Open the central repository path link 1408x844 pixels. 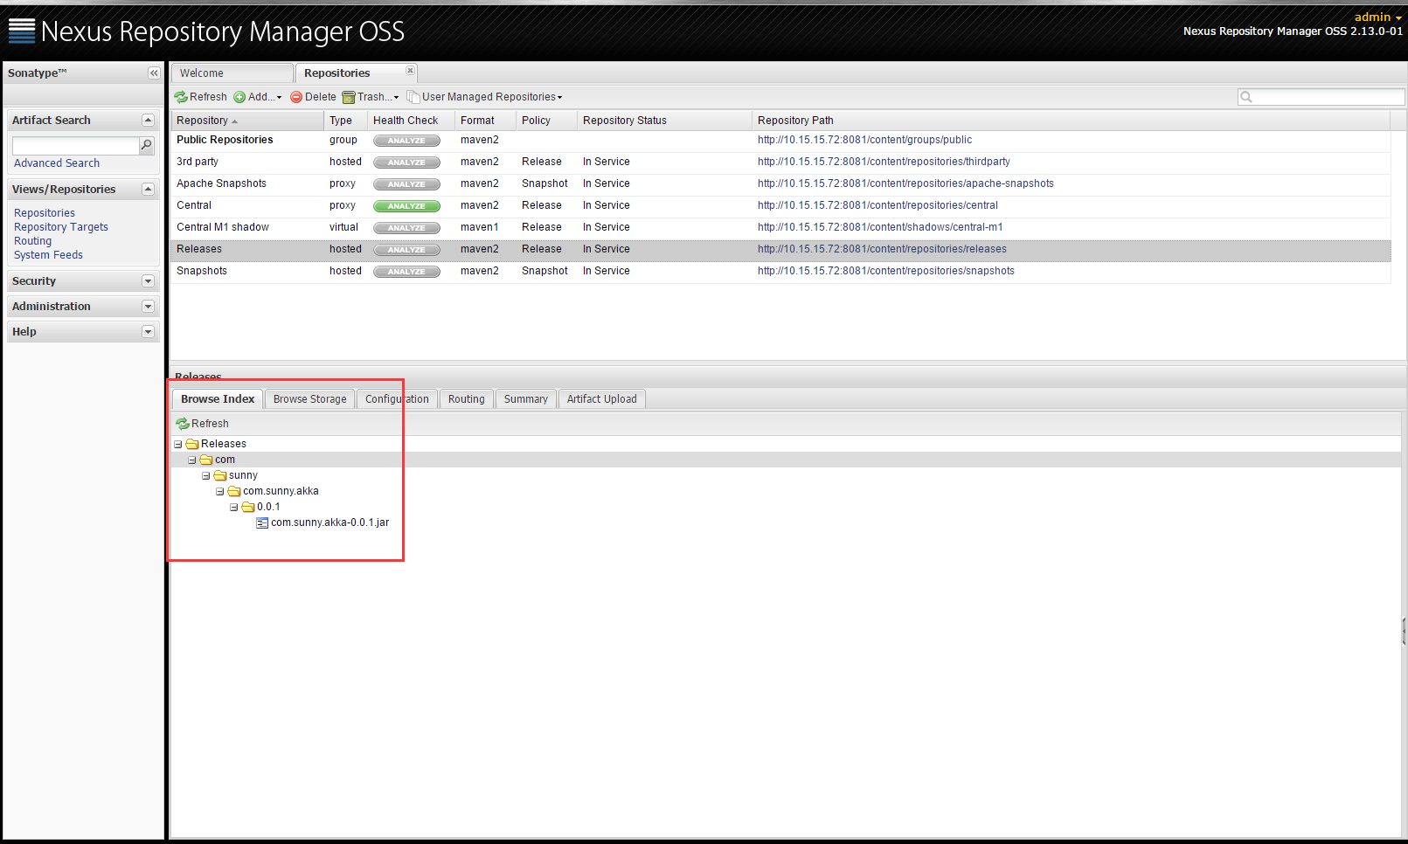pyautogui.click(x=877, y=205)
